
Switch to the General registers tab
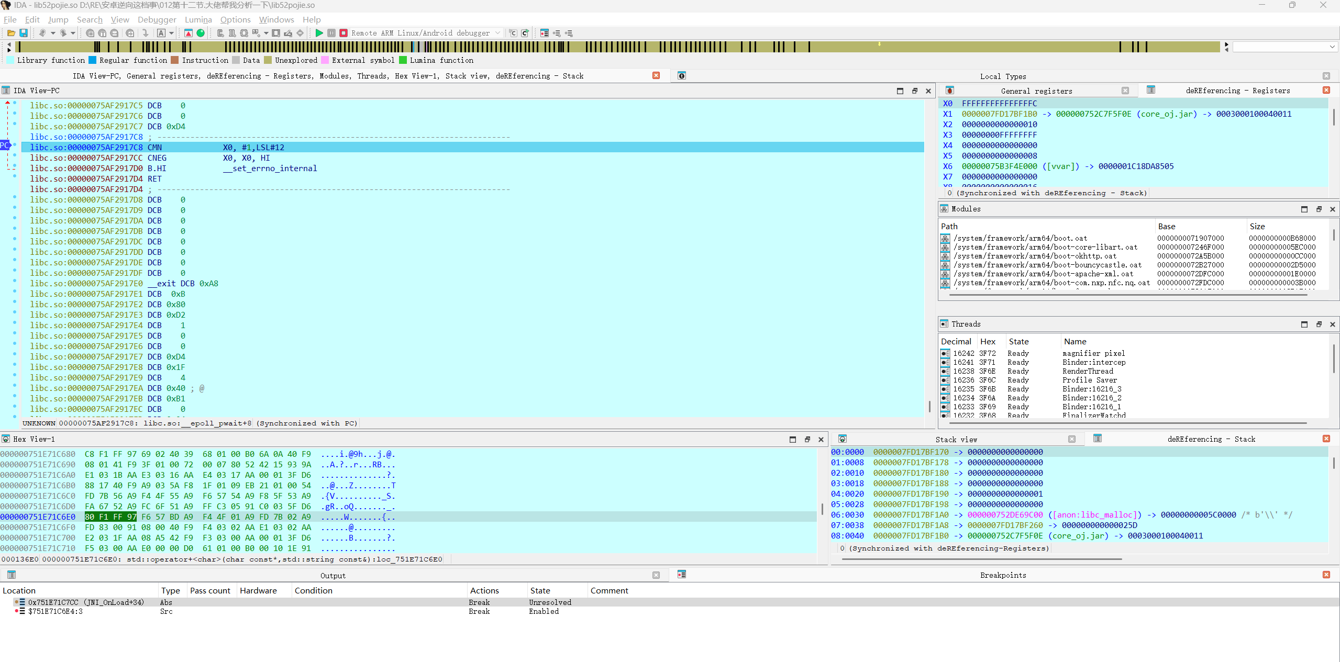point(1036,91)
